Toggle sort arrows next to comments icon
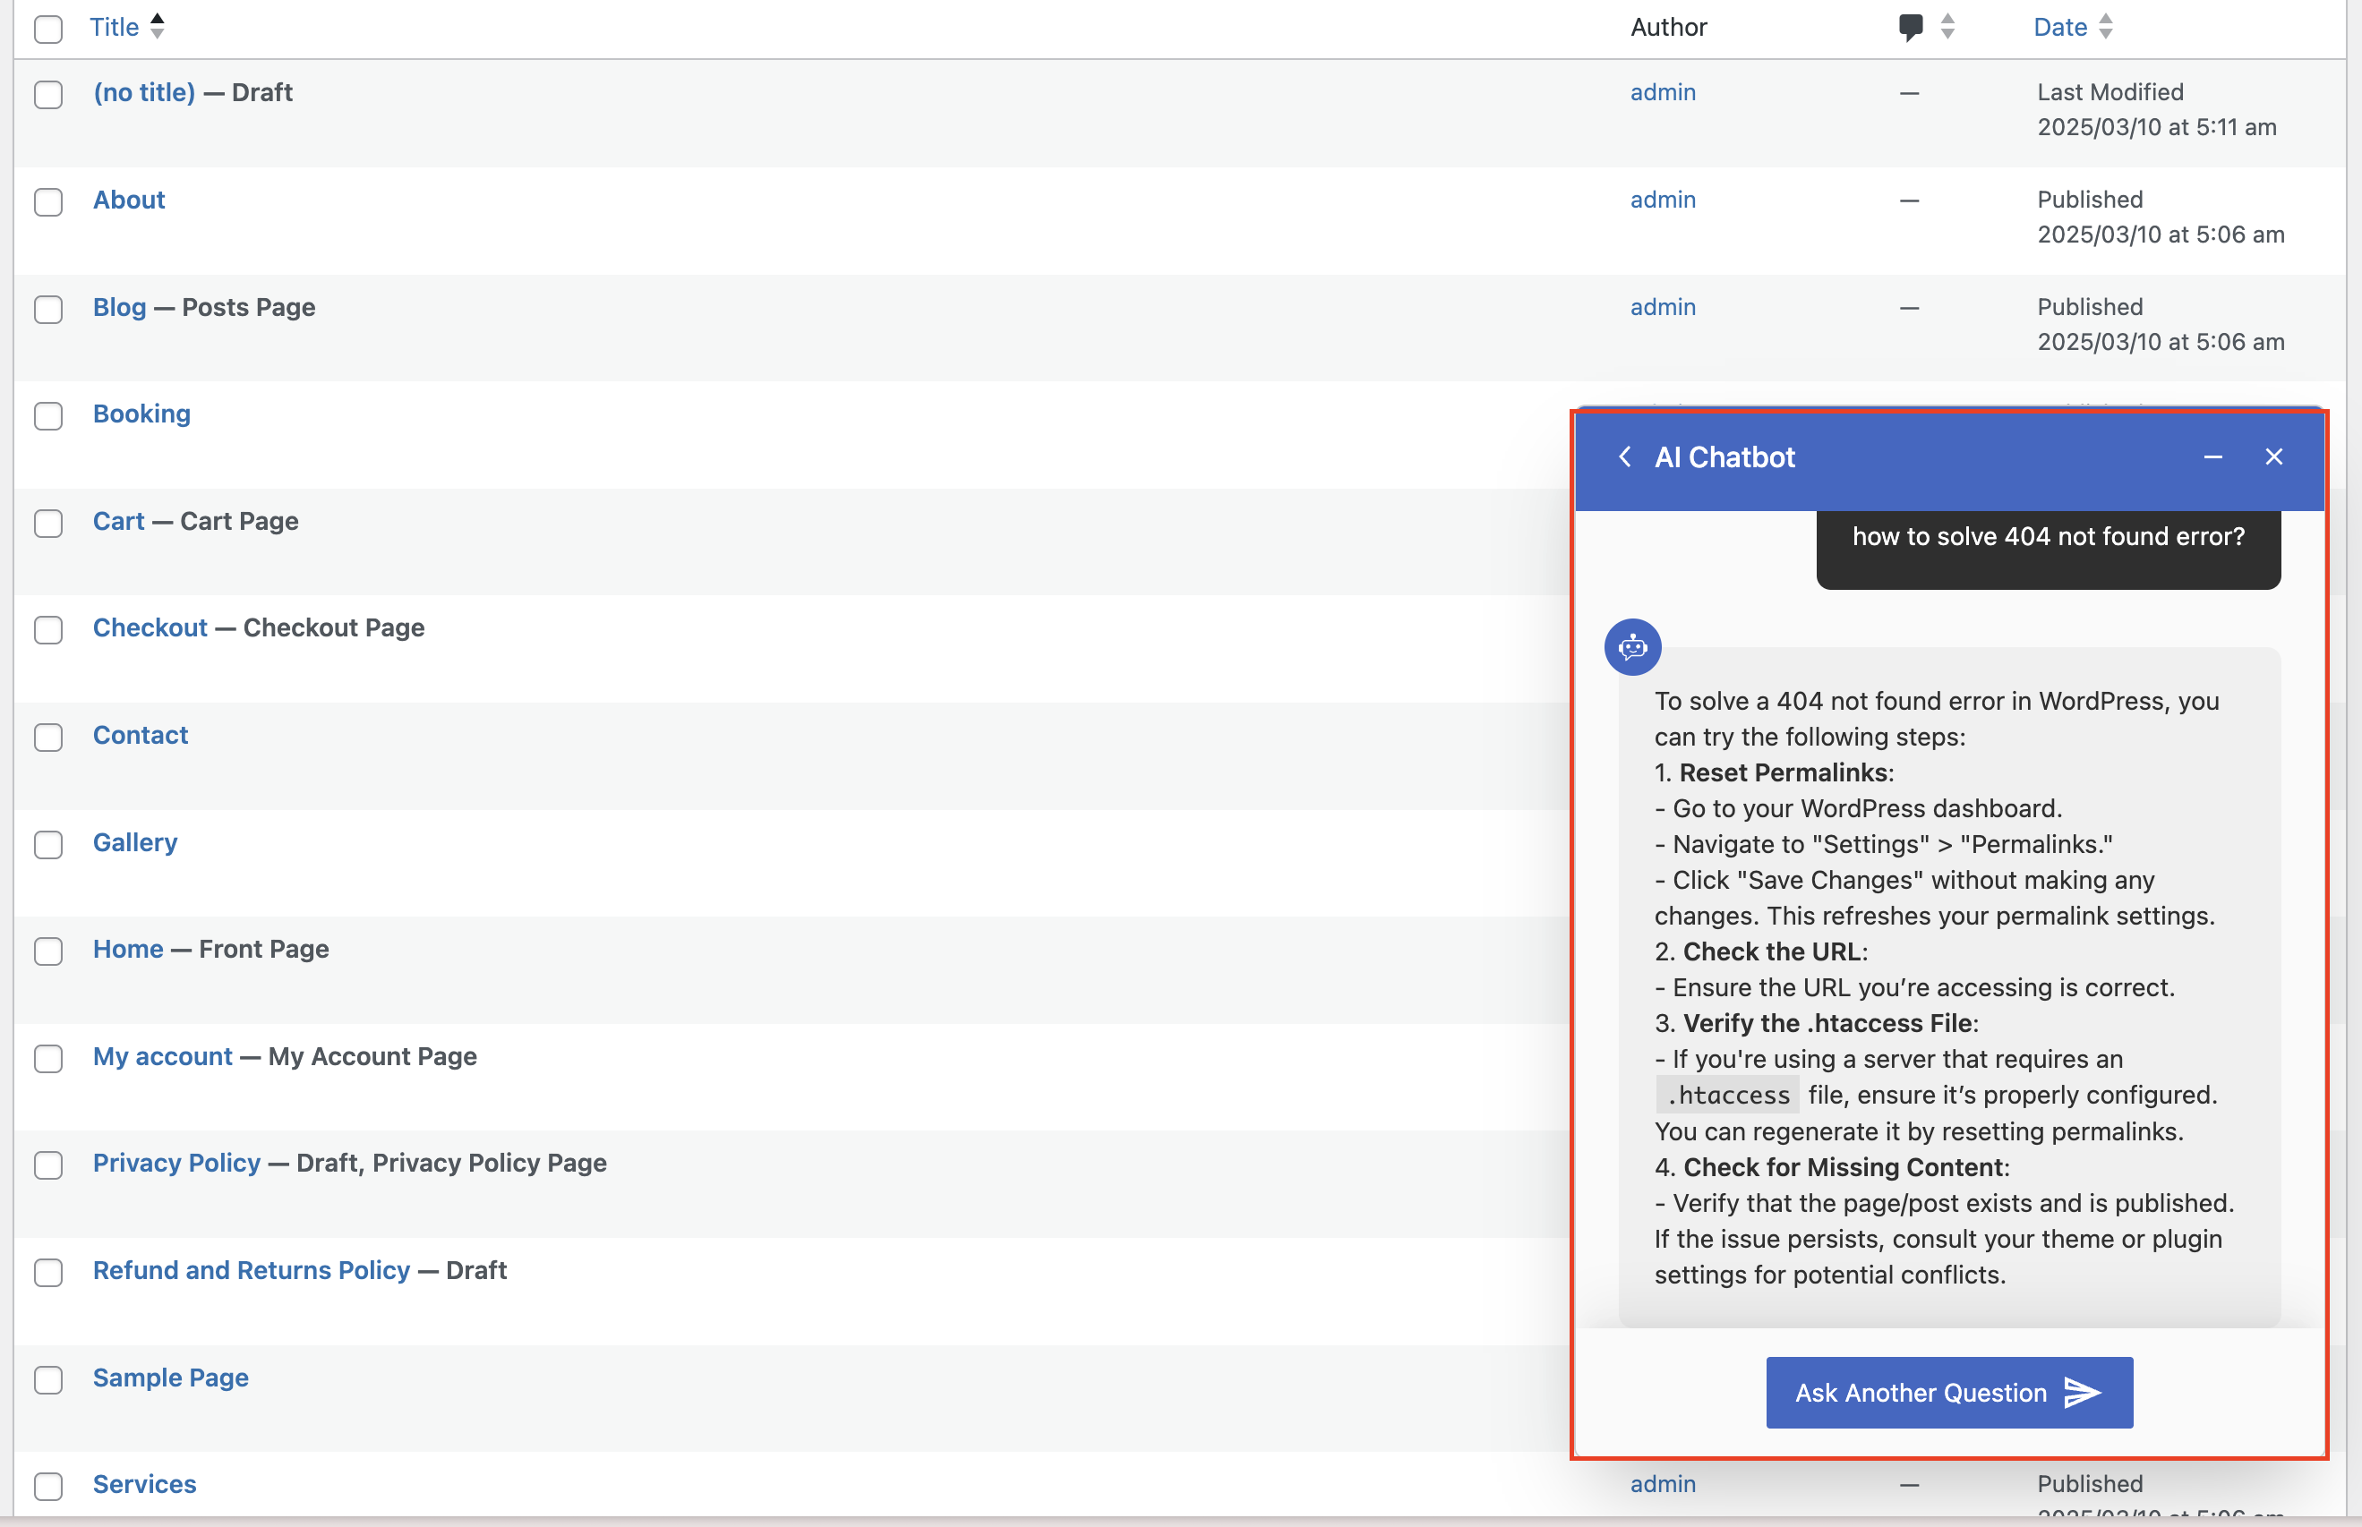This screenshot has width=2362, height=1527. click(1947, 27)
